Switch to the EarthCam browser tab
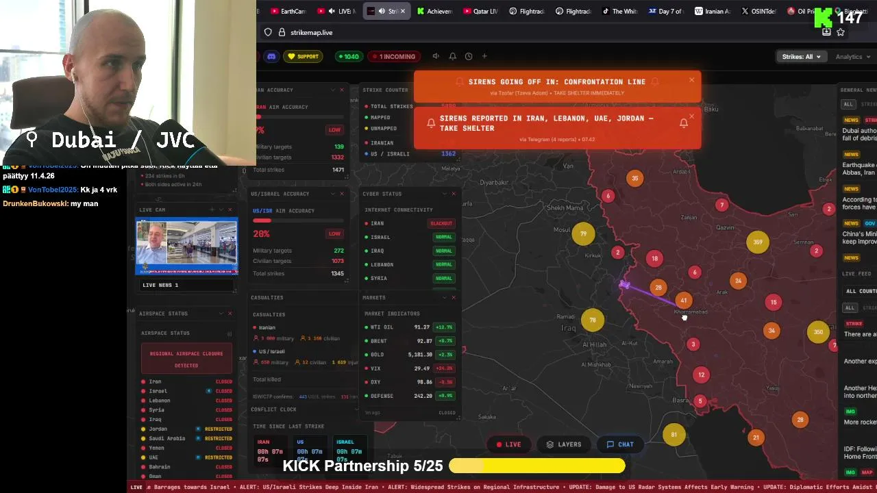Image resolution: width=877 pixels, height=493 pixels. click(x=288, y=11)
